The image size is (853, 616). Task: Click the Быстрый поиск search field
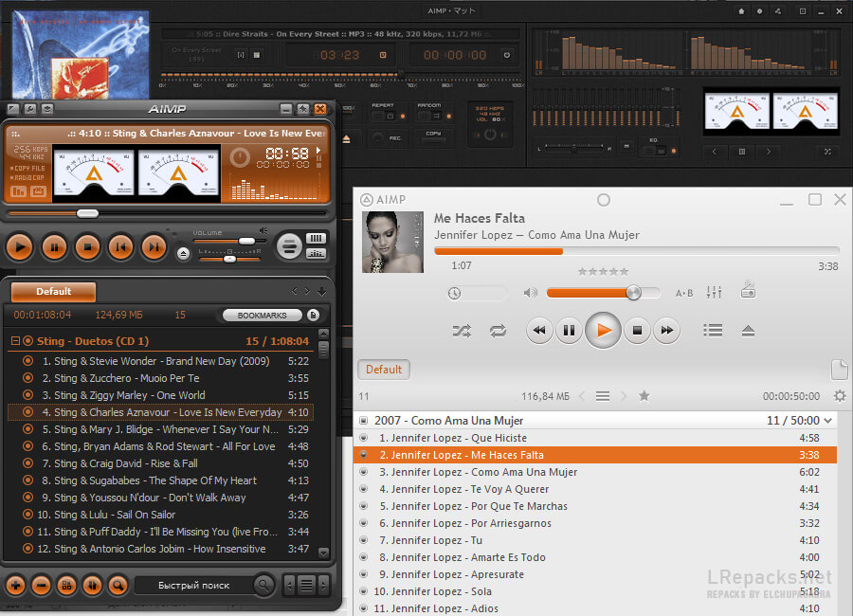coord(193,585)
